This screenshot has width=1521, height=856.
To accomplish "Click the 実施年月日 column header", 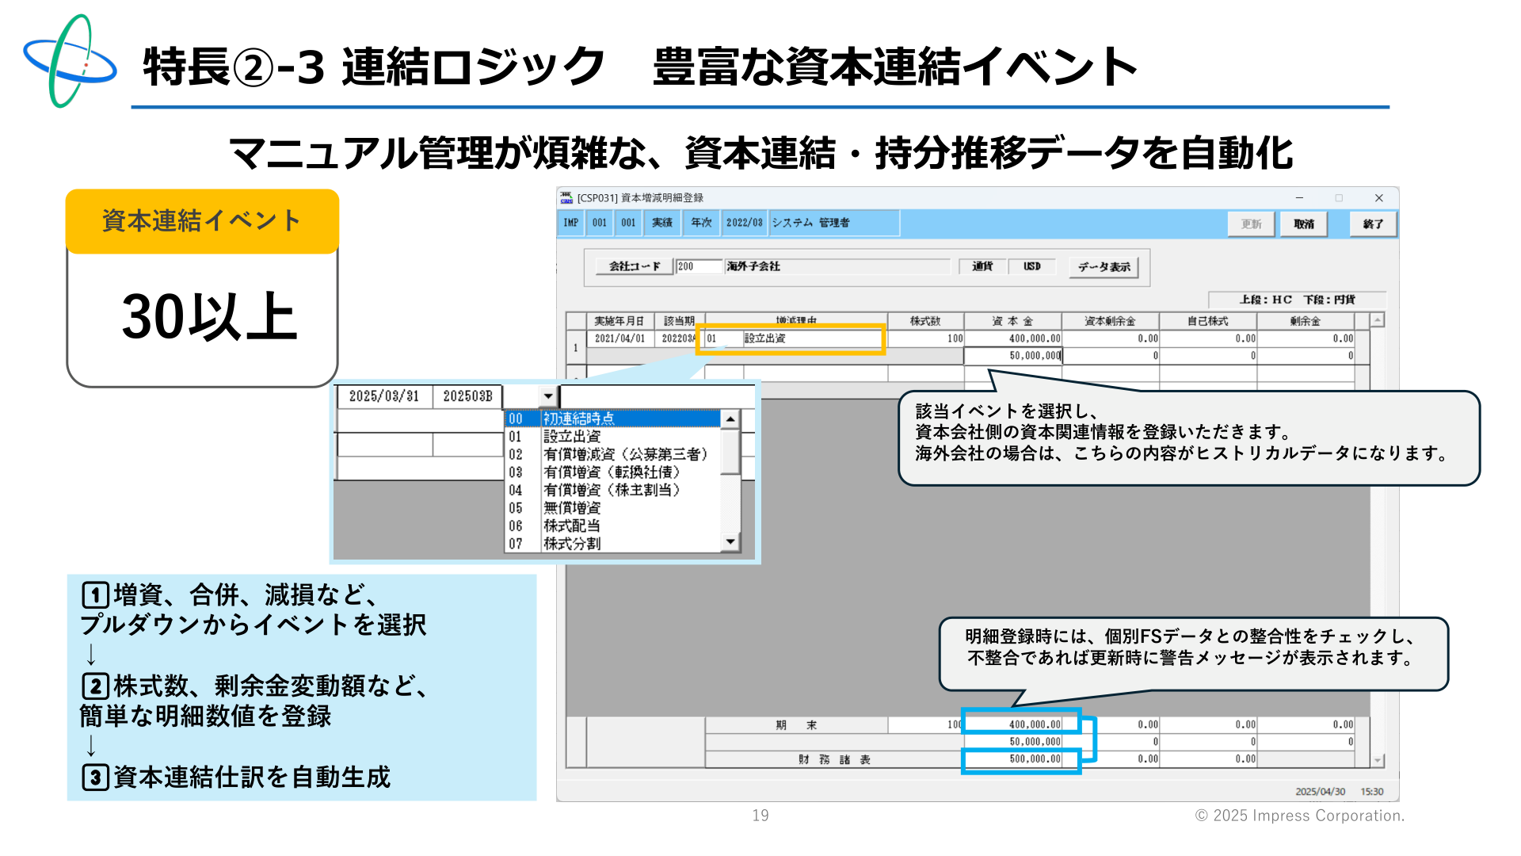I will click(619, 321).
